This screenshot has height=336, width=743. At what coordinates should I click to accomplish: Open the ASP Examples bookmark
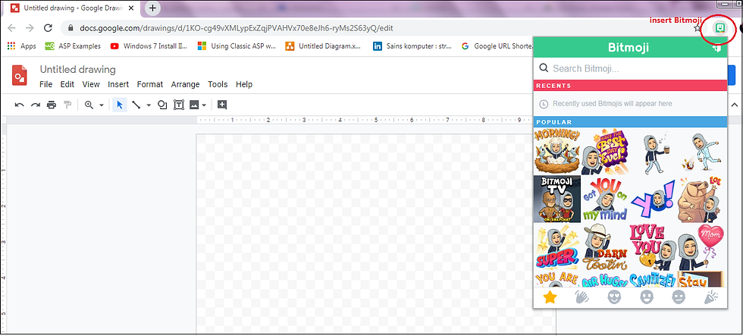73,46
